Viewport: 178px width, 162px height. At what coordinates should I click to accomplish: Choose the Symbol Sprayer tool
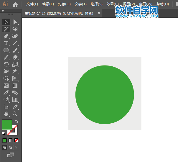tap(6, 100)
